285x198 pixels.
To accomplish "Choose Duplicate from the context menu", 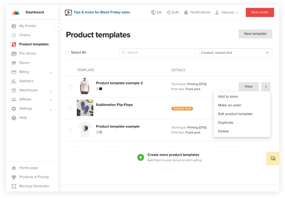I will (226, 123).
